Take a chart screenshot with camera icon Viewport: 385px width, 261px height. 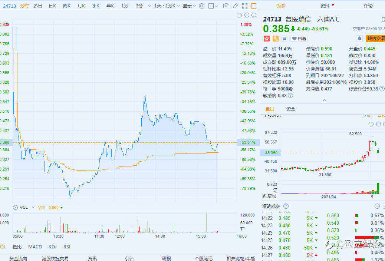tap(226, 6)
